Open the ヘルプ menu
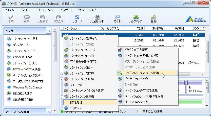 point(92,10)
